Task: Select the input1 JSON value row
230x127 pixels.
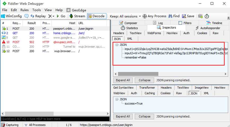Action: click(x=176, y=49)
